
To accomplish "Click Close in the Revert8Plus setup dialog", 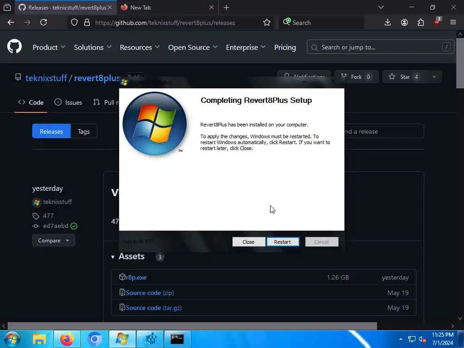I will tap(248, 242).
